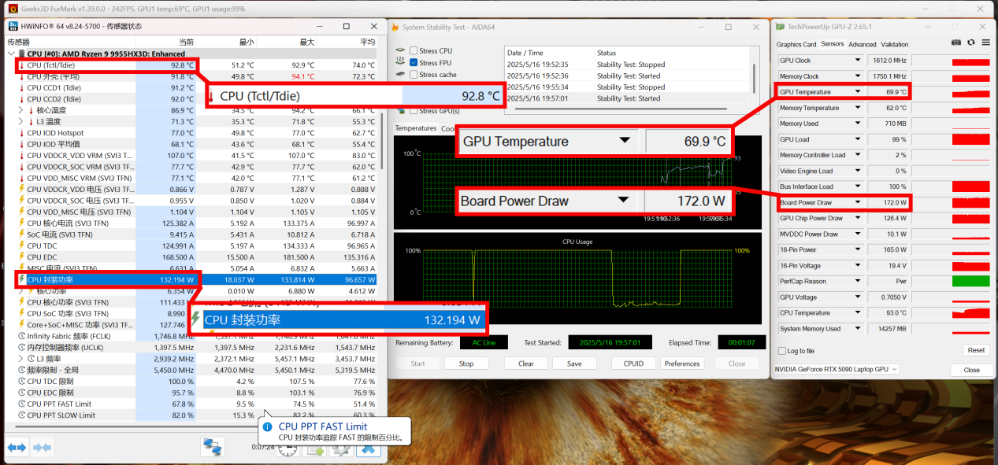Click the FurMark icon in title bar
This screenshot has height=465, width=998.
click(x=13, y=9)
